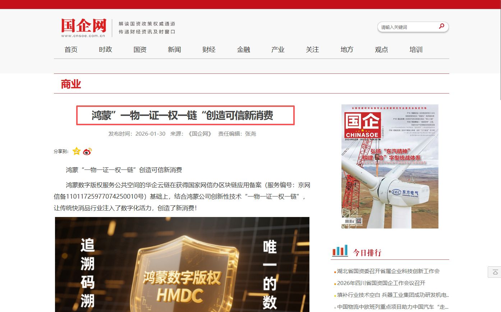This screenshot has height=312, width=501.
Task: Click the search magnifier icon
Action: (441, 26)
